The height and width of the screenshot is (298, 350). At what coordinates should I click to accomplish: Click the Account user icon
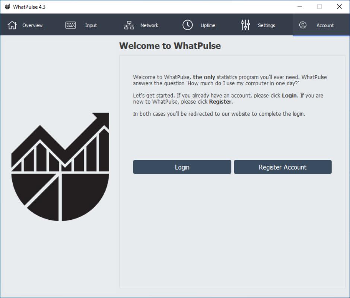(303, 25)
